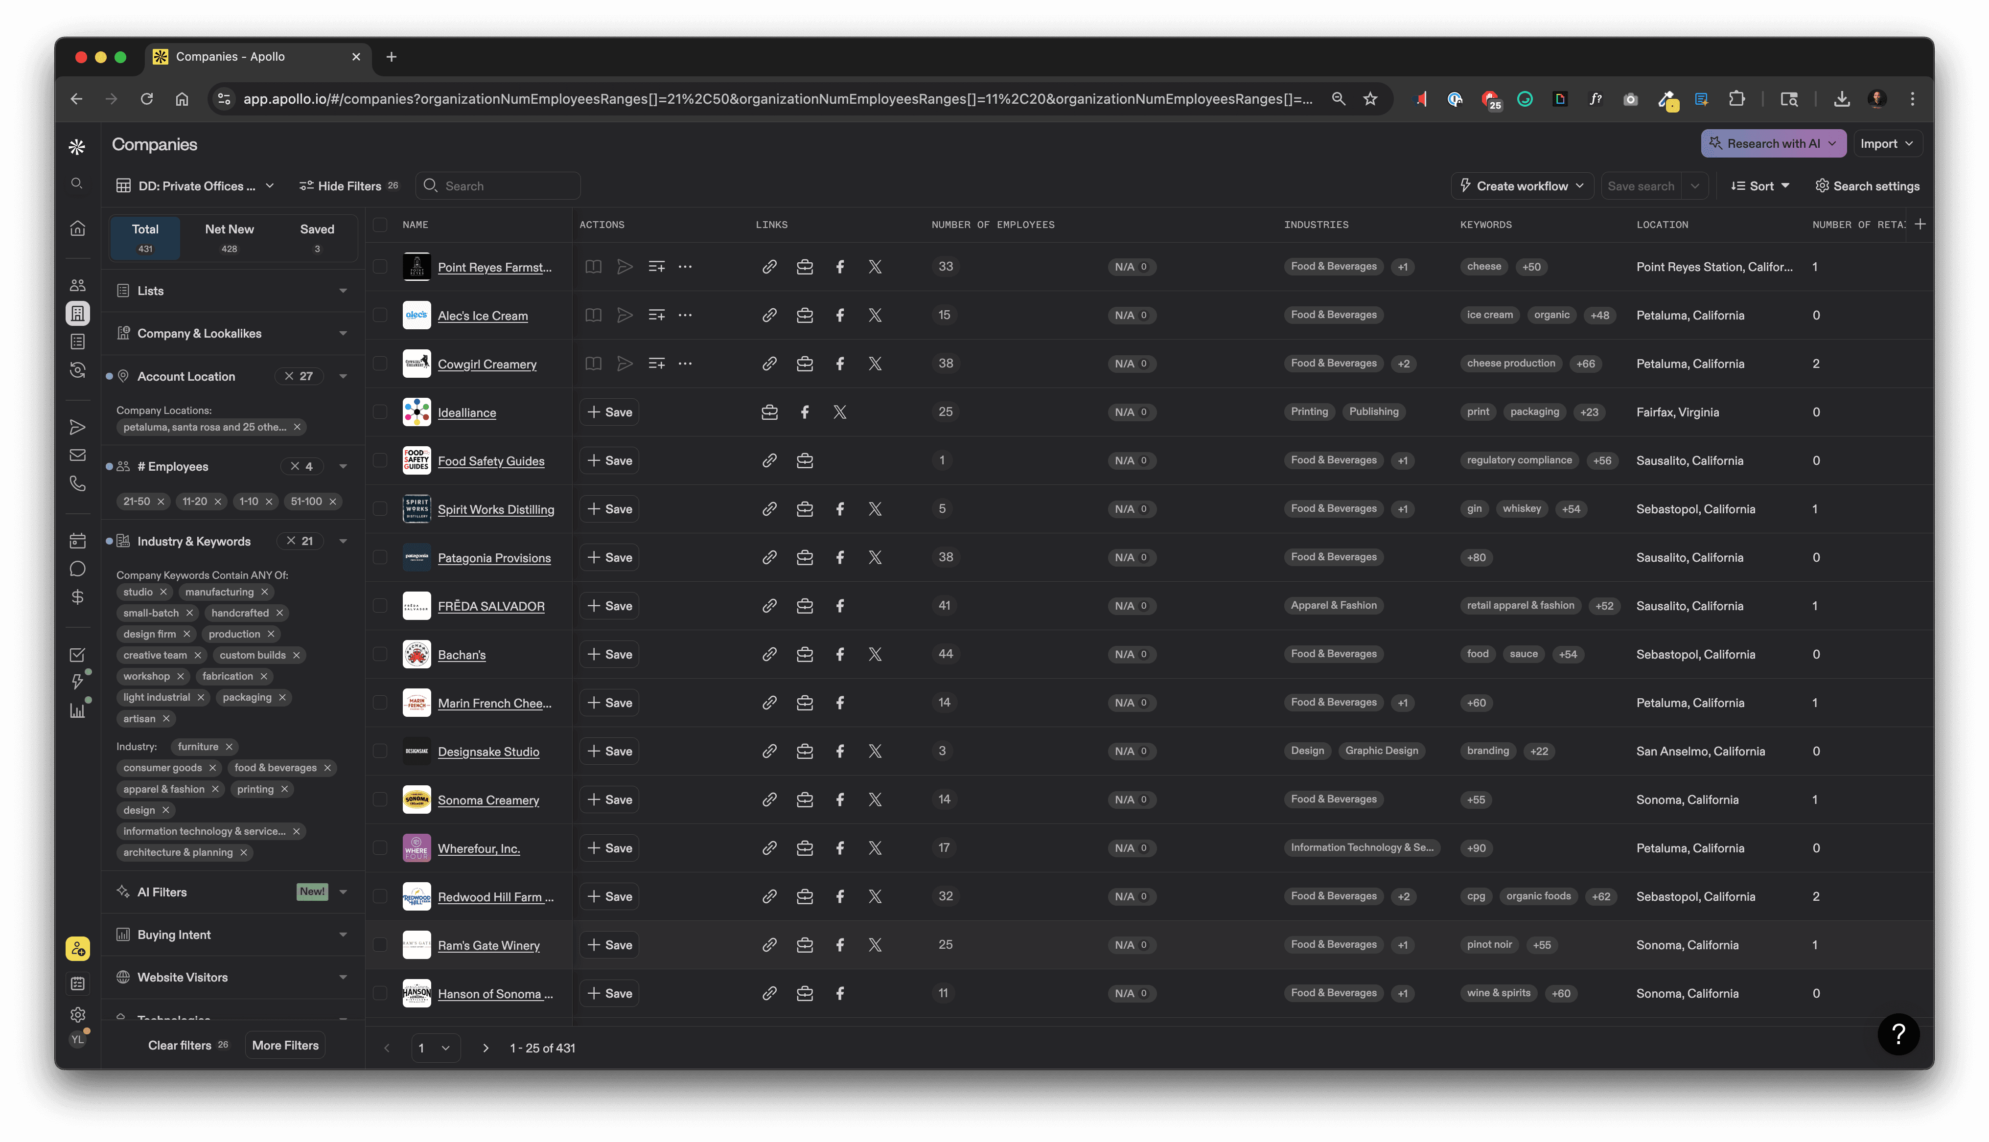Check the Food Safety Guides row checkbox
The width and height of the screenshot is (1989, 1142).
380,460
